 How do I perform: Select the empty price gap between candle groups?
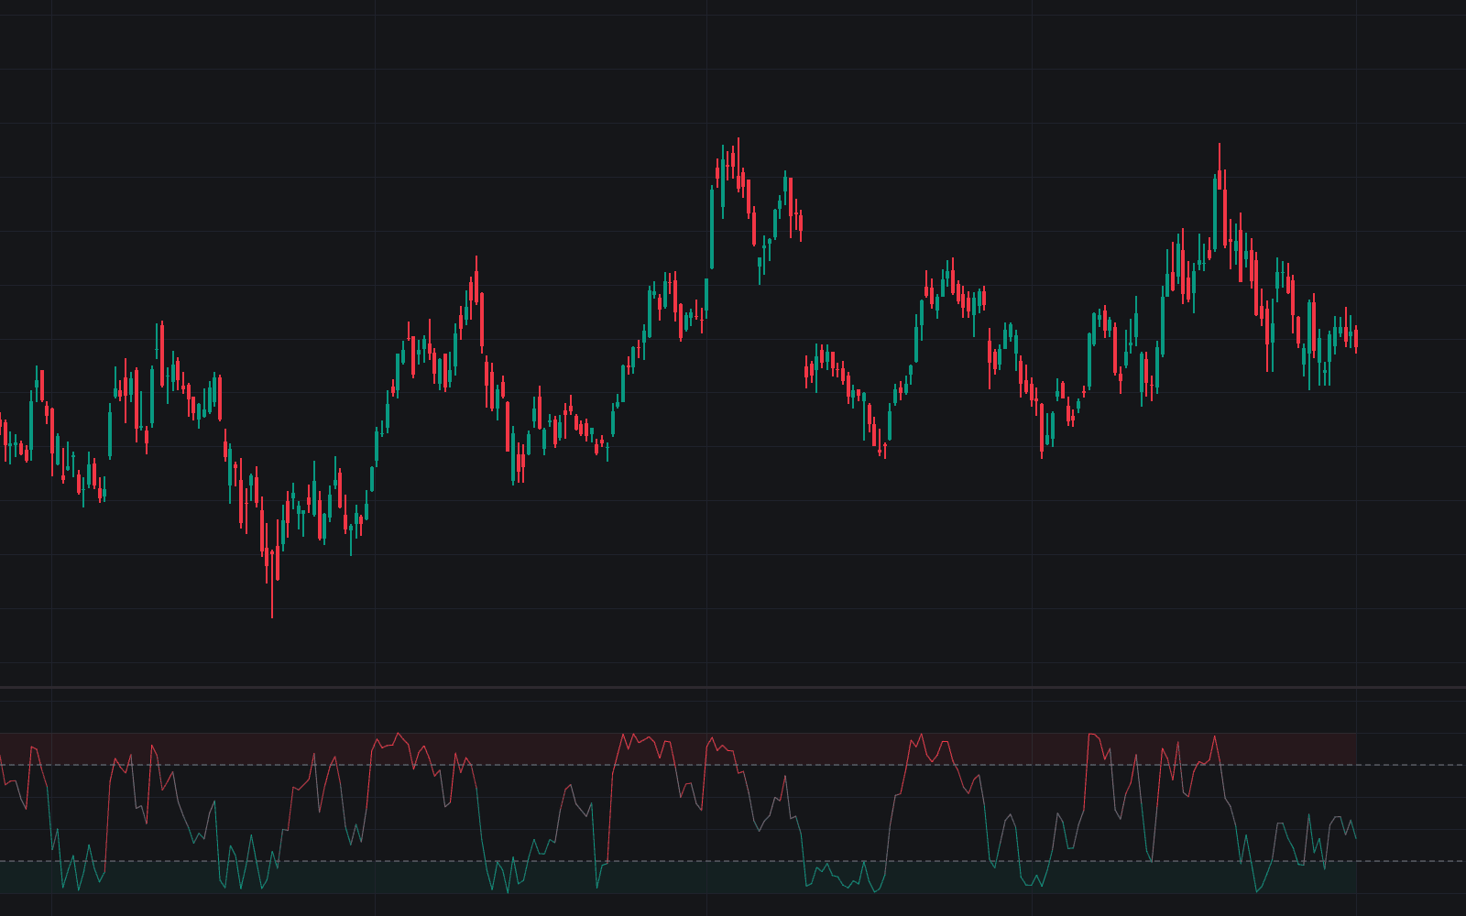804,298
